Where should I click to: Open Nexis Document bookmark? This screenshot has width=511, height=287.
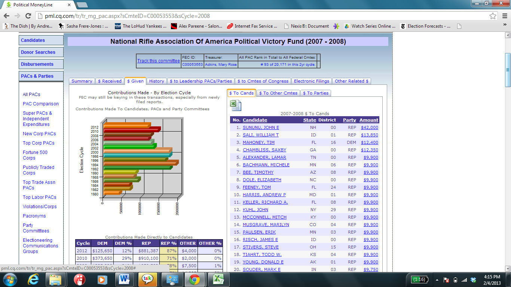306,26
